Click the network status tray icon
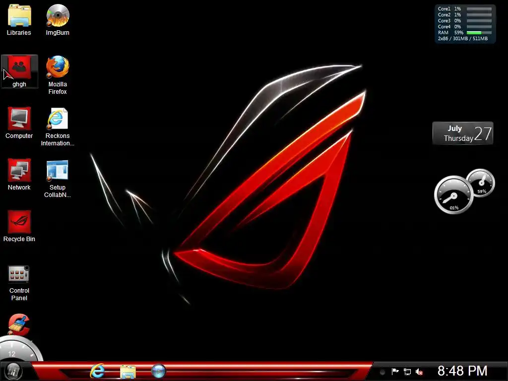The width and height of the screenshot is (508, 381). point(407,372)
